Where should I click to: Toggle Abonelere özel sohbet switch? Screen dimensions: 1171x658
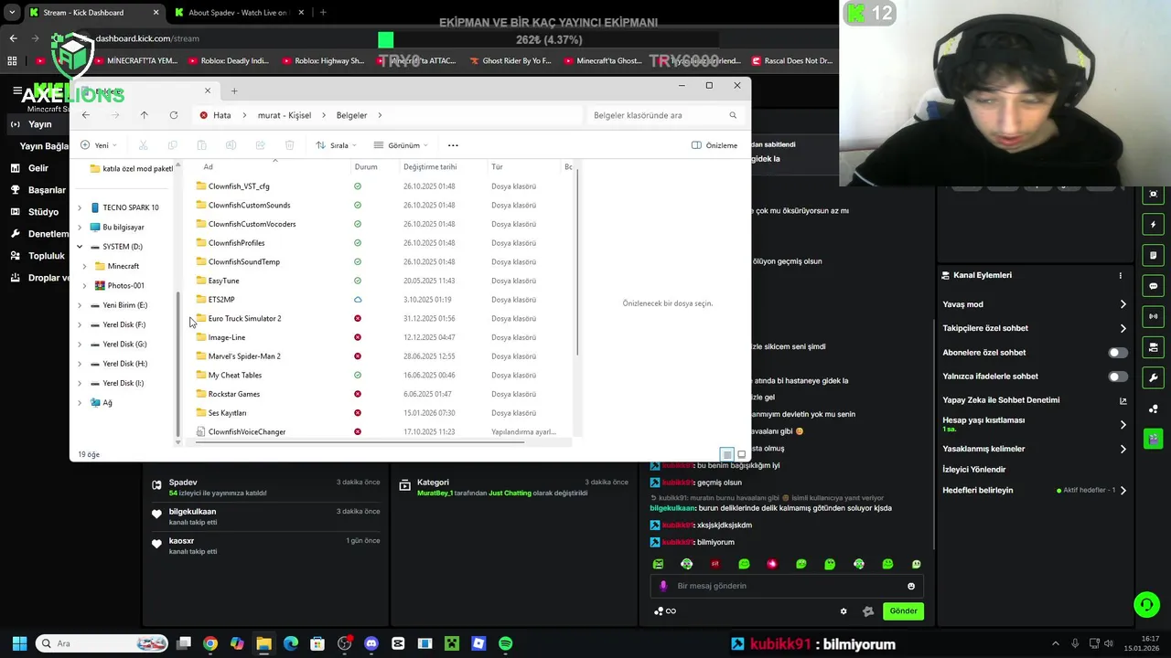pyautogui.click(x=1118, y=353)
